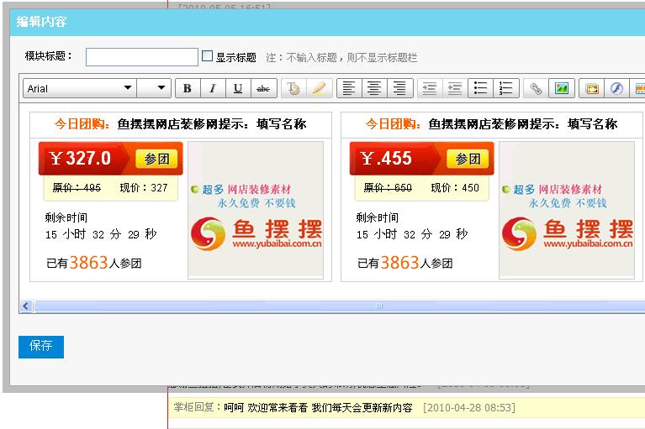Toggle bold formatting

point(188,88)
